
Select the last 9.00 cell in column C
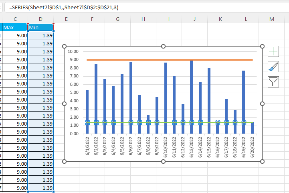15,188
